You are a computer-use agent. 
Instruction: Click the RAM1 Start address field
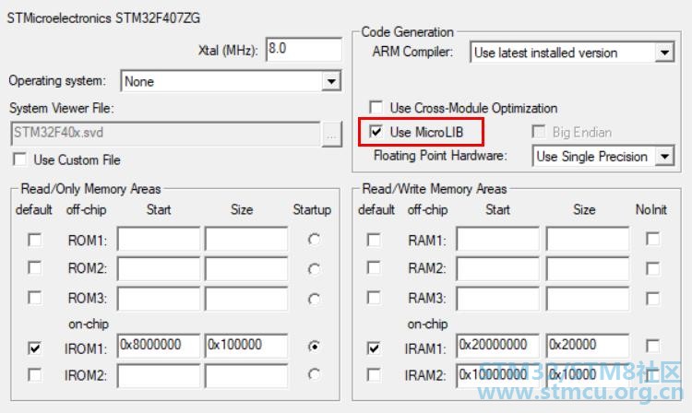(498, 239)
